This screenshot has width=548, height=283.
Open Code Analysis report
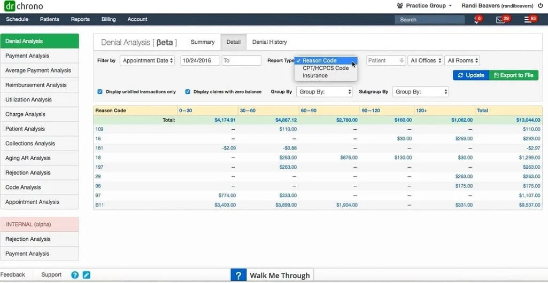(x=40, y=187)
